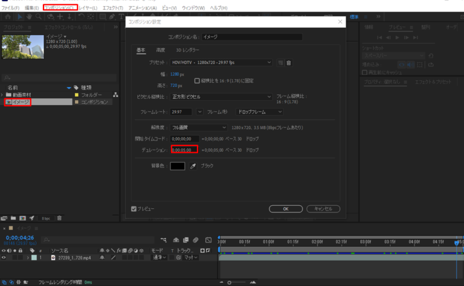Open the コンポジション menu in menu bar
This screenshot has height=286, width=464.
click(60, 8)
